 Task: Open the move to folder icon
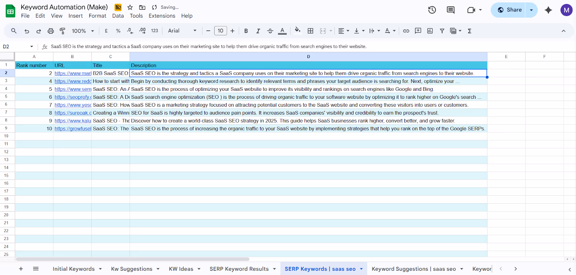[142, 7]
